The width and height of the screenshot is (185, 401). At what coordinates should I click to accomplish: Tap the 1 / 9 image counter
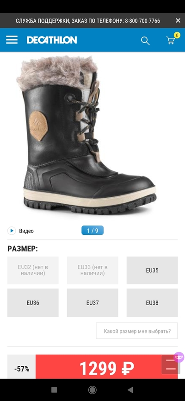pos(92,231)
